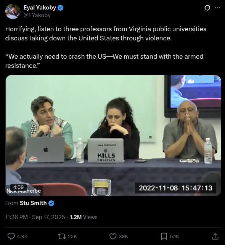The width and height of the screenshot is (225, 245).
Task: Click the 22K reposts count
Action: [72, 236]
